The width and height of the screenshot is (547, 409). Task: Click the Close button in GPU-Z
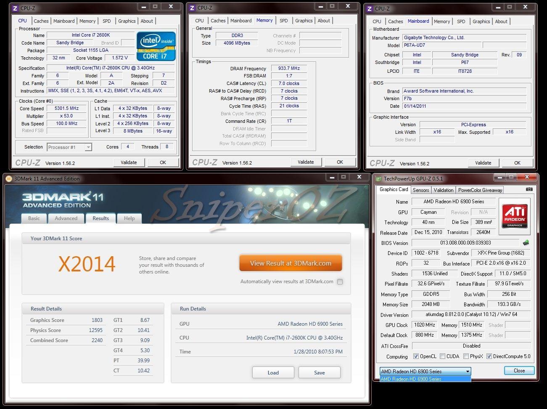[519, 371]
